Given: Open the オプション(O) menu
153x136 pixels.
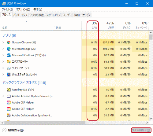Looking at the screenshot, I should tap(23, 9).
